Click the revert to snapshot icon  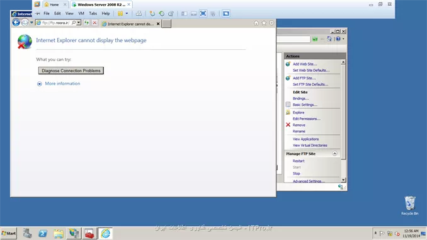click(x=161, y=13)
